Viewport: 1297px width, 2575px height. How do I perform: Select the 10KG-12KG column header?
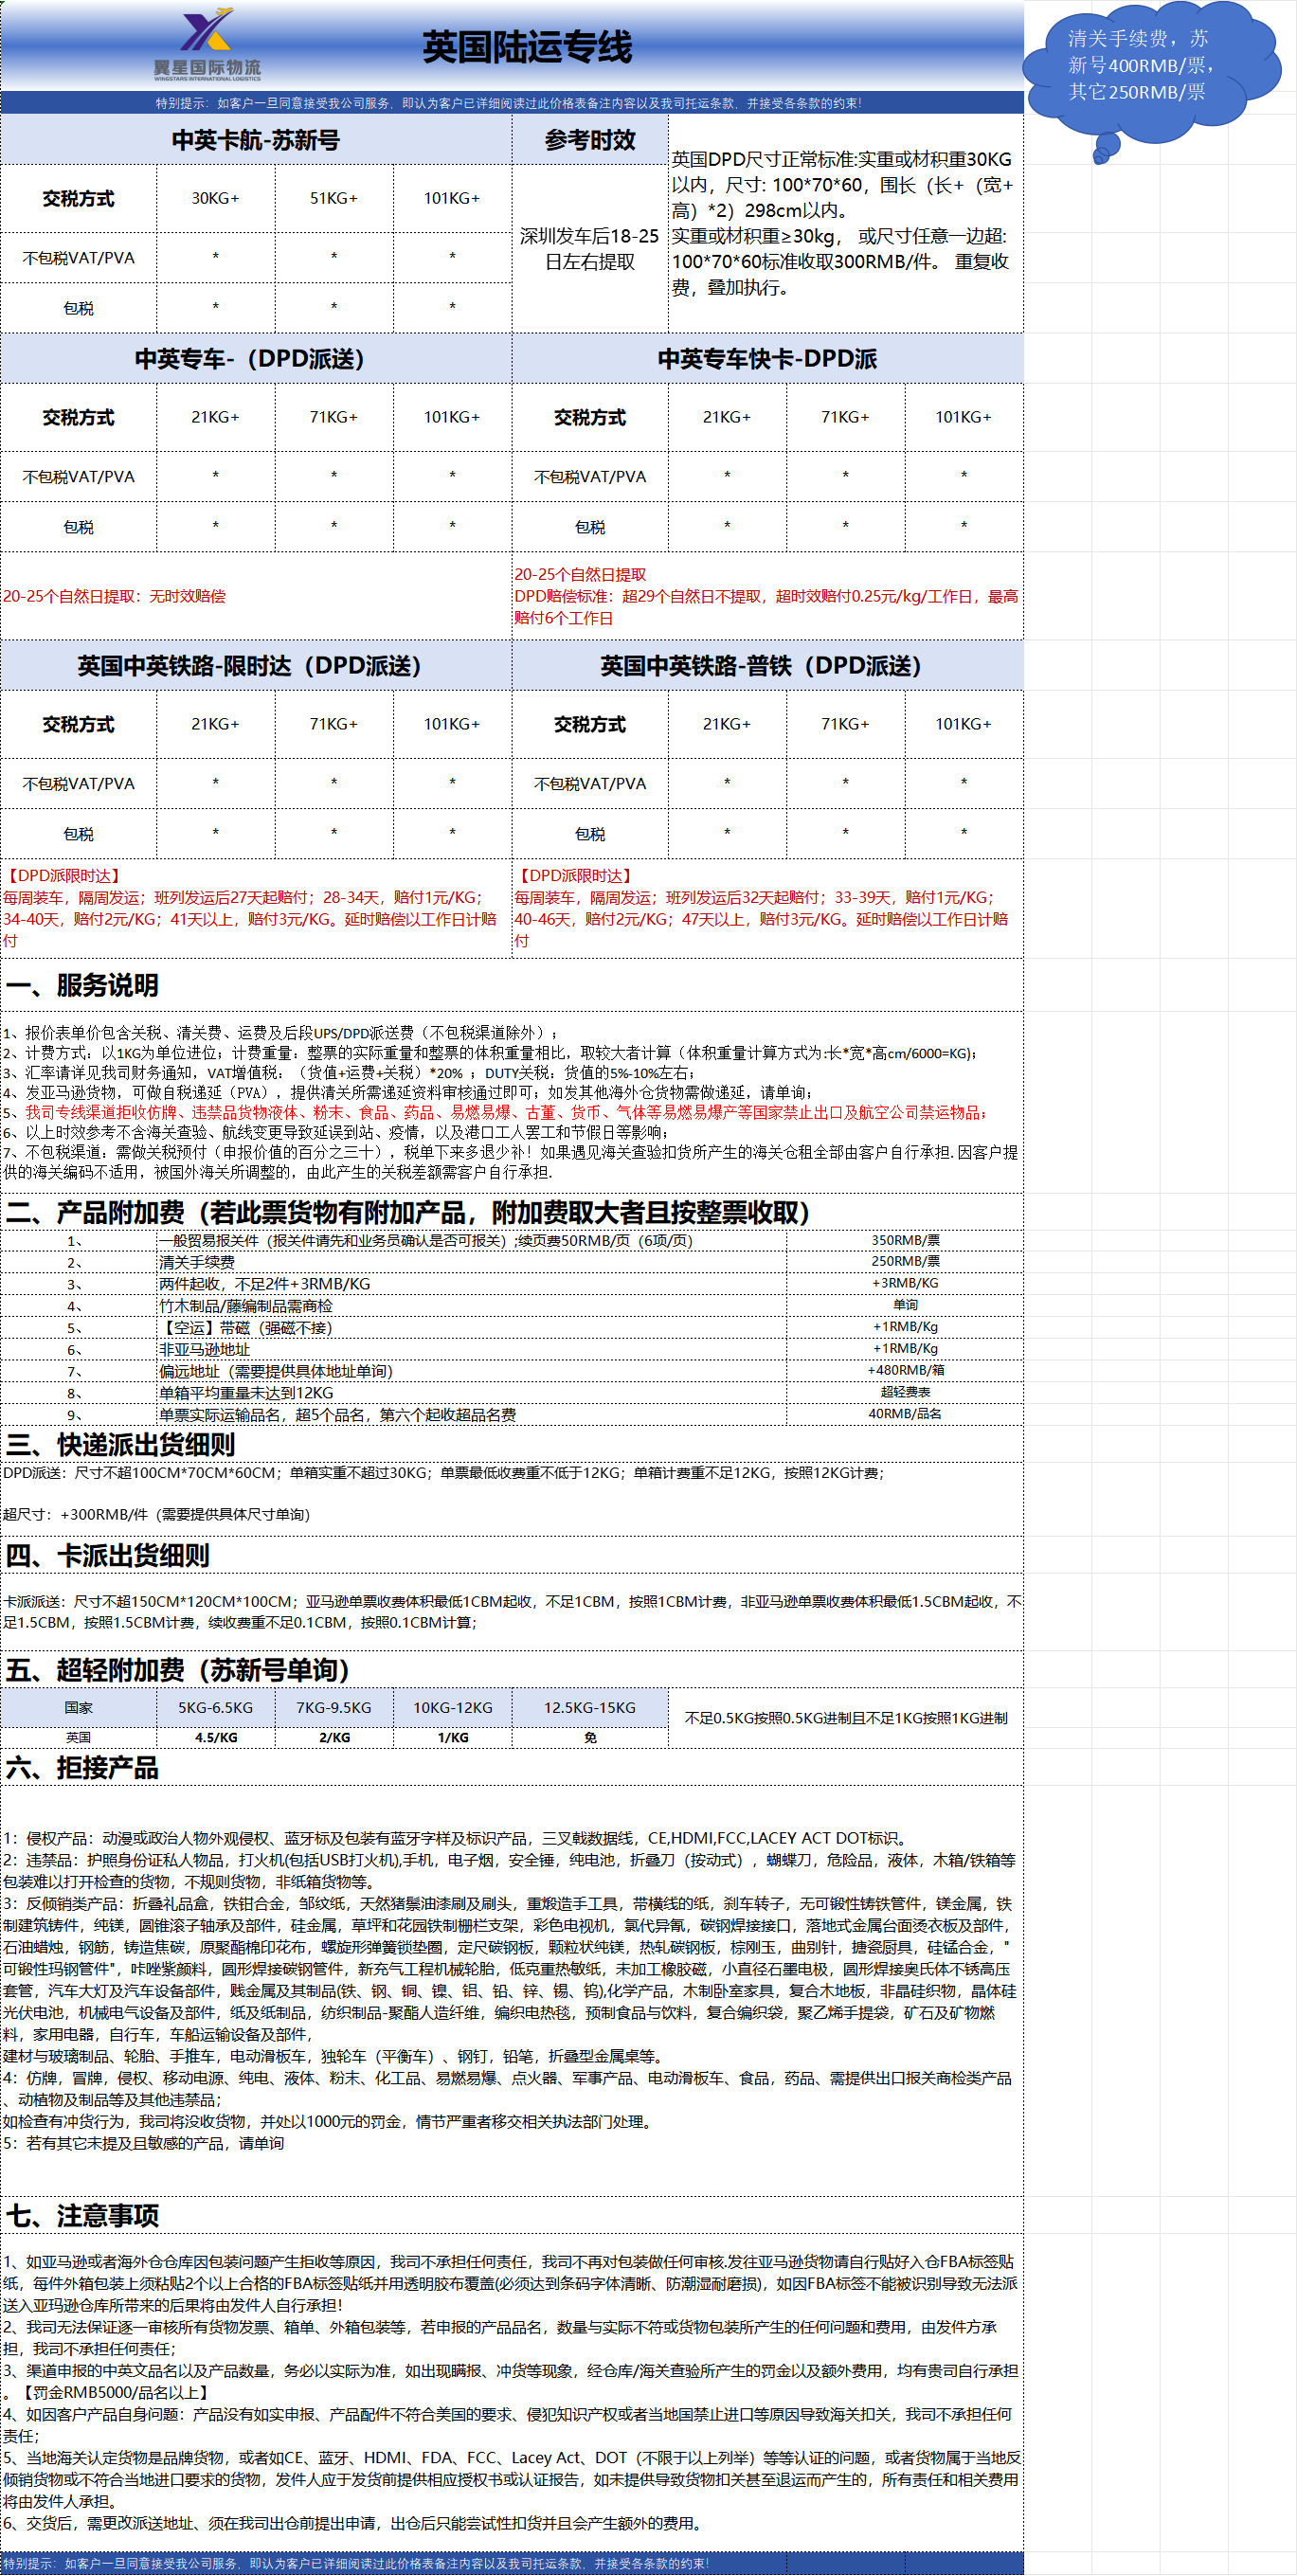453,1708
